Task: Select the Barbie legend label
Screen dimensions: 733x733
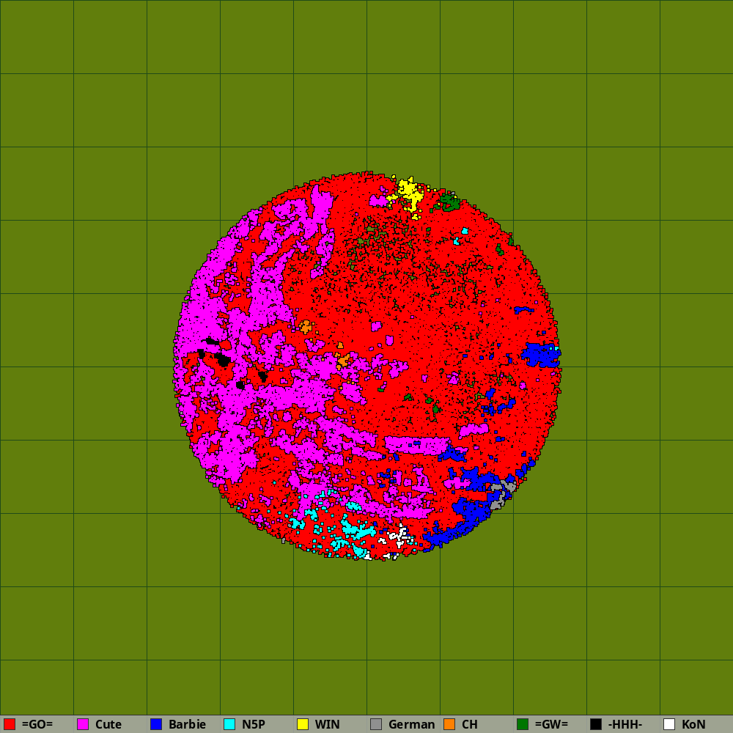Action: pyautogui.click(x=187, y=724)
